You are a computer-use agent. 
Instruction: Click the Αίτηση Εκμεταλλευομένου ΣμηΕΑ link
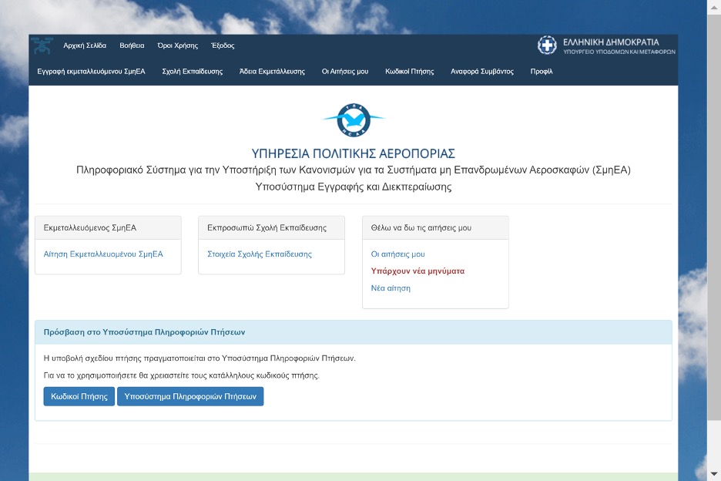[103, 254]
